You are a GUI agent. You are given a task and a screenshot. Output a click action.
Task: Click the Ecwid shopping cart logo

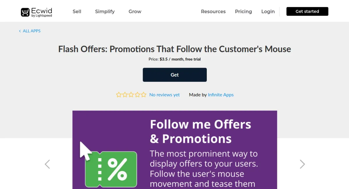coord(25,12)
